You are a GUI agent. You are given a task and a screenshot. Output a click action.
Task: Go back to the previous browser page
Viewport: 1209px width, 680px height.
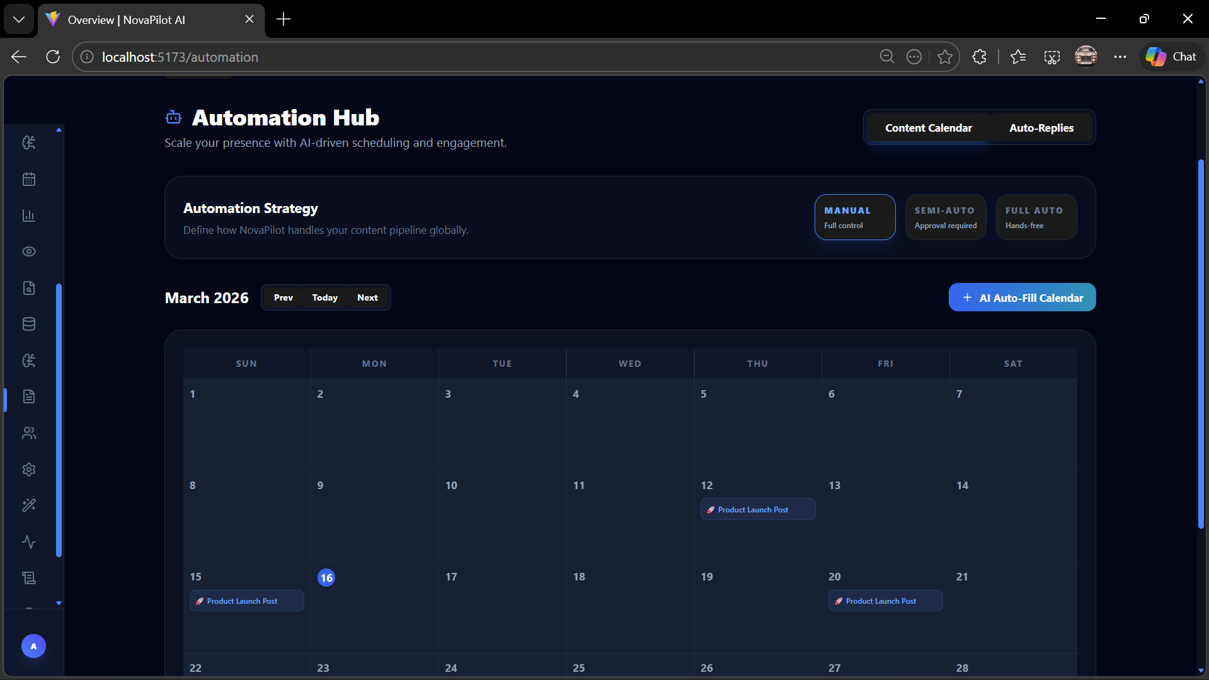(19, 57)
